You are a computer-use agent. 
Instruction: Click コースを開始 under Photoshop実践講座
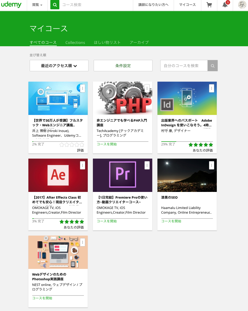pos(42,298)
